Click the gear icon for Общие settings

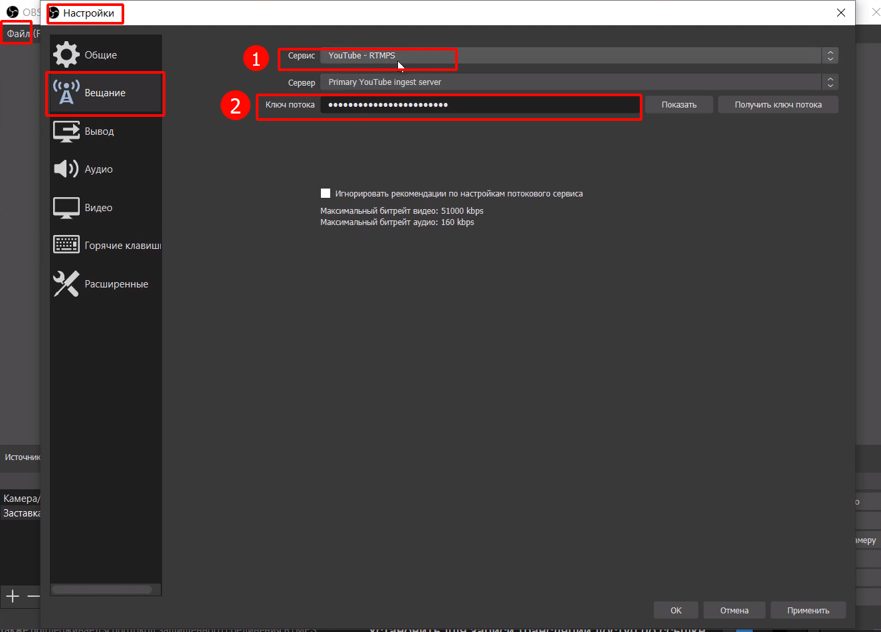coord(66,54)
